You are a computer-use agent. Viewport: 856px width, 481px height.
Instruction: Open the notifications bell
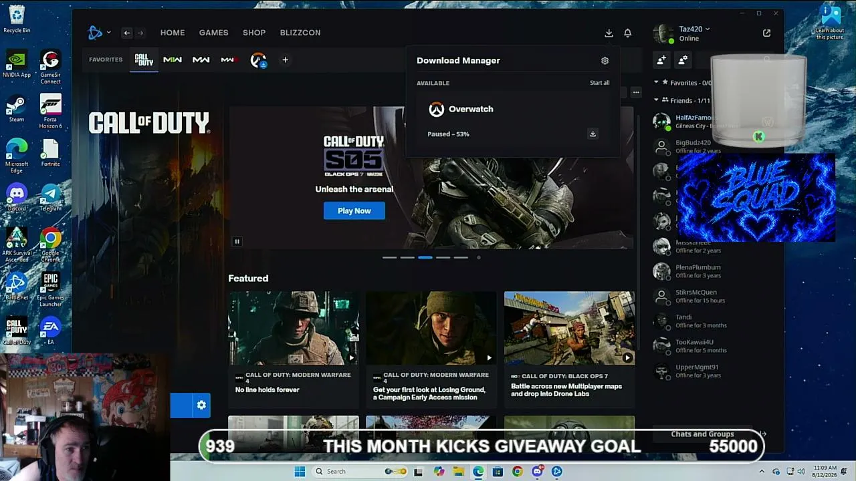pyautogui.click(x=627, y=33)
